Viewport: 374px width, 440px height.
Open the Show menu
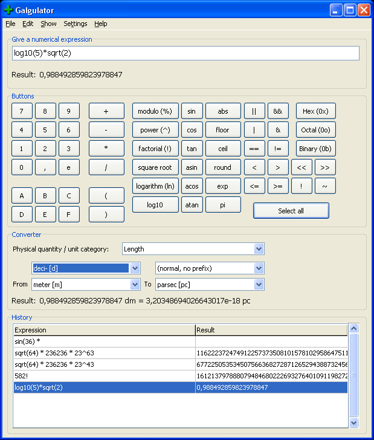[x=48, y=24]
